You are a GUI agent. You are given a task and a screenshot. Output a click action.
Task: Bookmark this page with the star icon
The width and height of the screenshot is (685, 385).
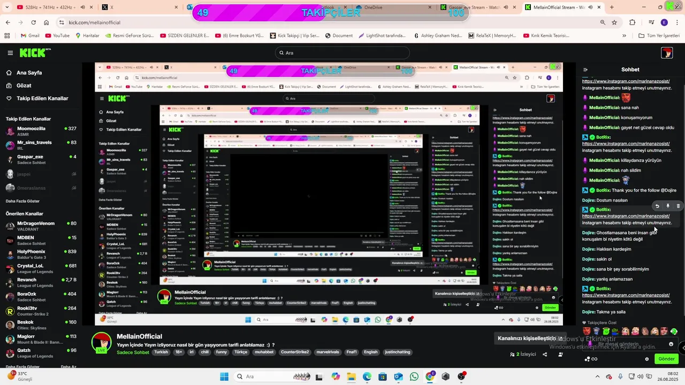click(614, 22)
